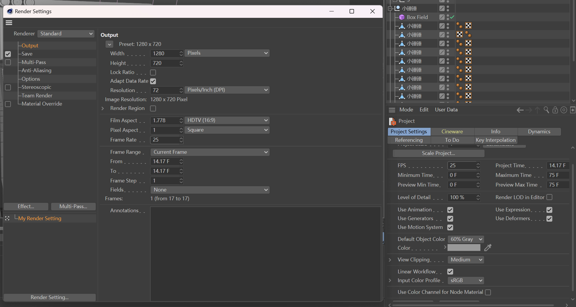This screenshot has width=576, height=307.
Task: Click the back arrow in Attribute Manager
Action: pos(520,110)
